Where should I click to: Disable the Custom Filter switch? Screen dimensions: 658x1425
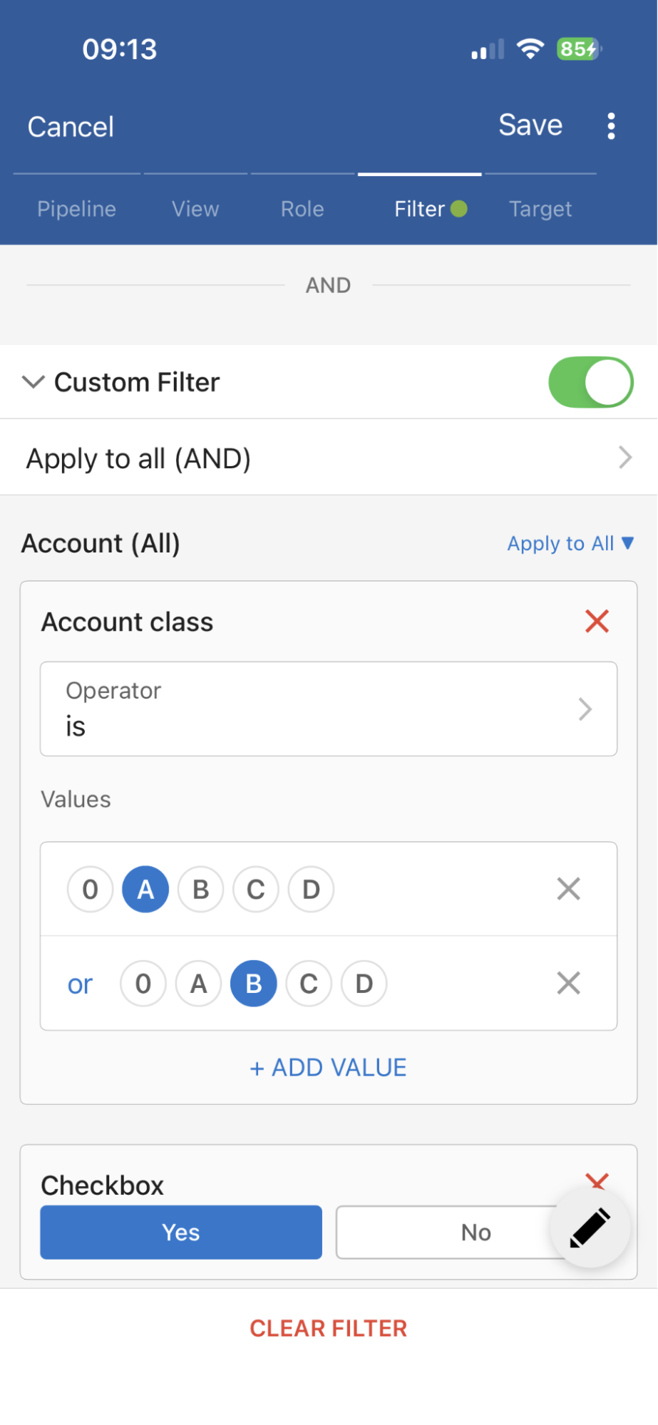click(590, 382)
